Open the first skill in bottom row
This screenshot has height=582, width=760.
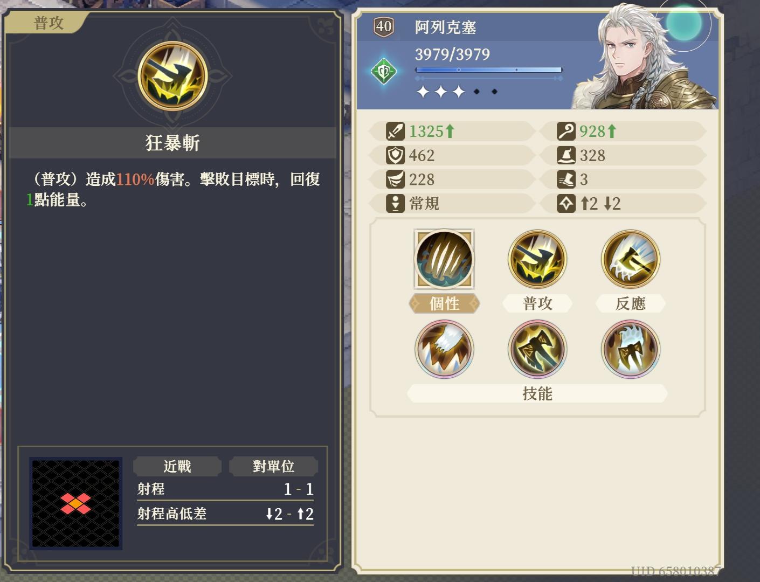444,349
